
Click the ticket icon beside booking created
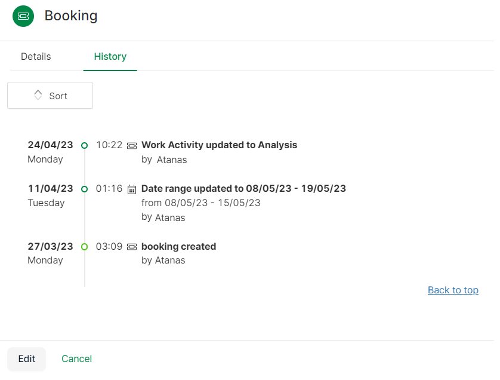click(131, 247)
